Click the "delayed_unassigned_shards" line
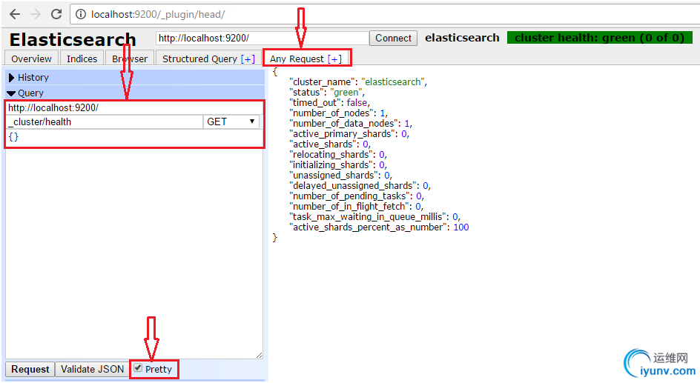Screen dimensions: 700x383 pos(360,185)
